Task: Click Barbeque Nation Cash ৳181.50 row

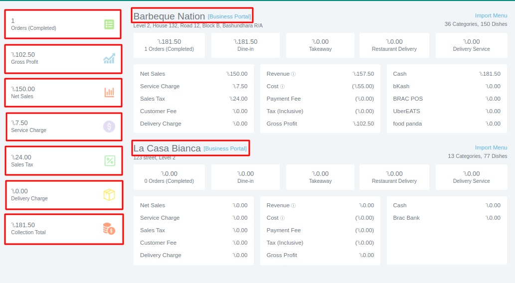Action: pyautogui.click(x=447, y=74)
